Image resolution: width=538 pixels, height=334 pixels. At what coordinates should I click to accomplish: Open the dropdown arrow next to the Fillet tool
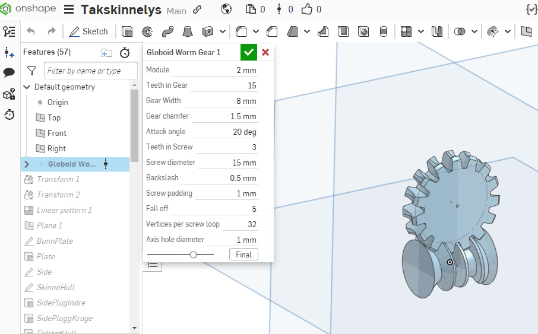click(256, 31)
